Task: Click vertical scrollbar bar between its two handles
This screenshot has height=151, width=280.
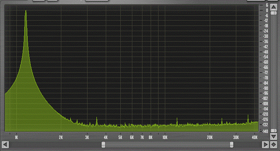Action: [274, 72]
